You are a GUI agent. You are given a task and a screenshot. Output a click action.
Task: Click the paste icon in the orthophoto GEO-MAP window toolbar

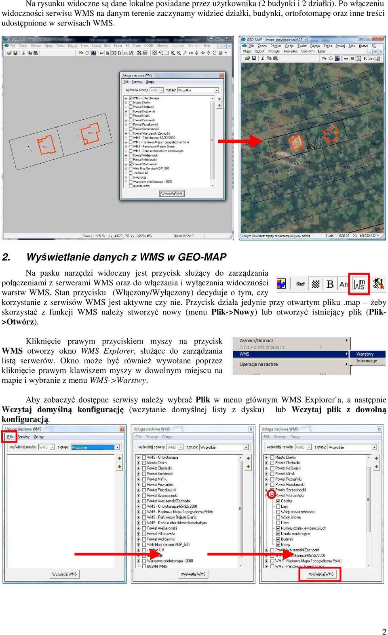pyautogui.click(x=276, y=59)
